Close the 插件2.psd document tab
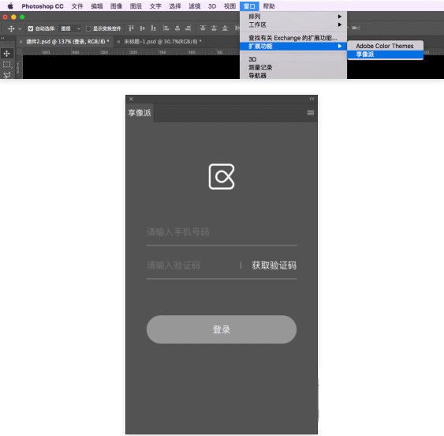This screenshot has height=436, width=444. point(21,42)
